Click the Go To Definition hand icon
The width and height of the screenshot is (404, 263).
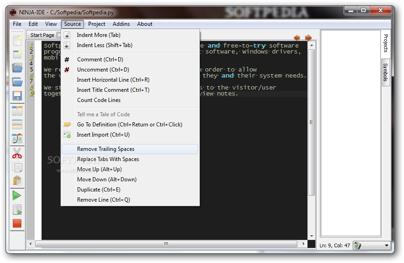(x=67, y=125)
